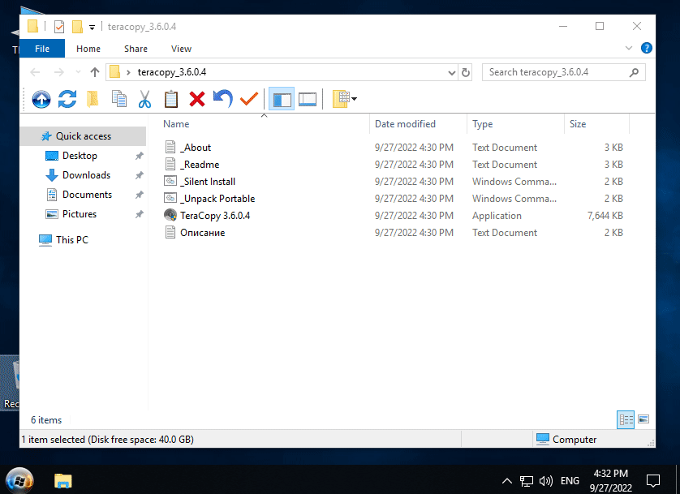This screenshot has height=494, width=680.
Task: Click the 7,644 KB size cell
Action: click(605, 216)
